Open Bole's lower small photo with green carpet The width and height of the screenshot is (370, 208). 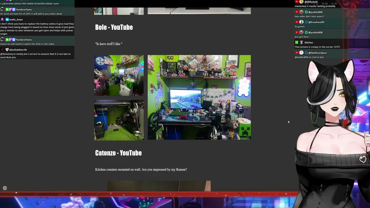(x=119, y=120)
